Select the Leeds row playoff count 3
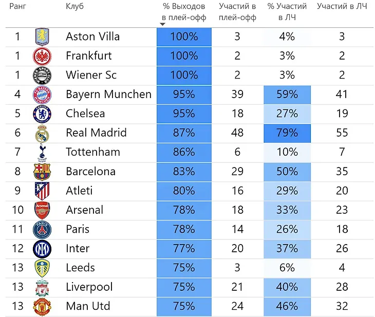 [x=237, y=268]
